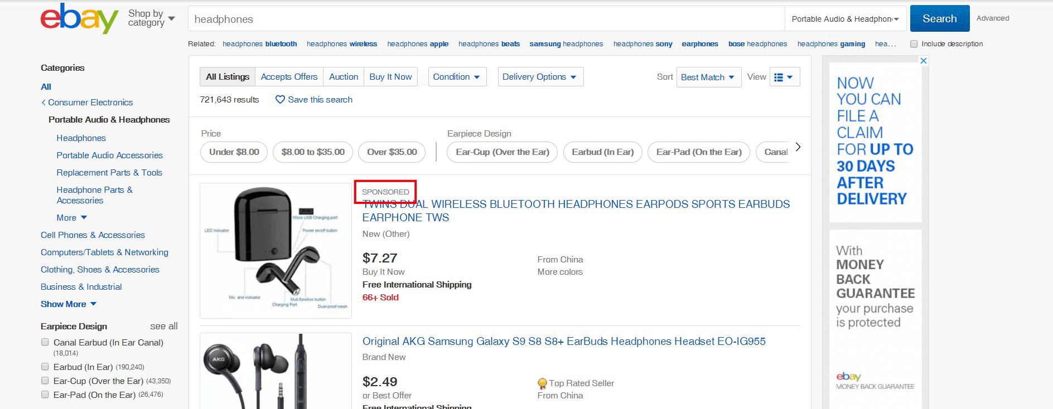Viewport: 1053px width, 409px height.
Task: Open the Best Match sort dropdown
Action: pos(708,77)
